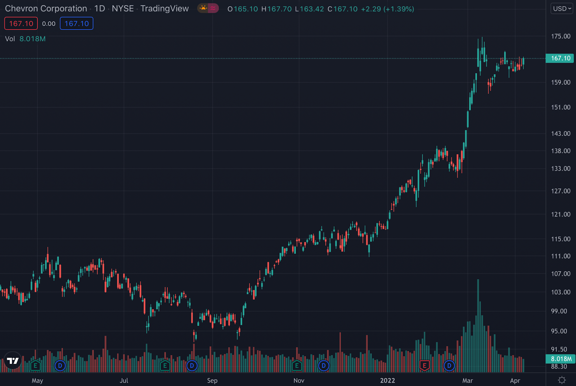
Task: Click the 143.00 price axis label
Action: pos(561,133)
